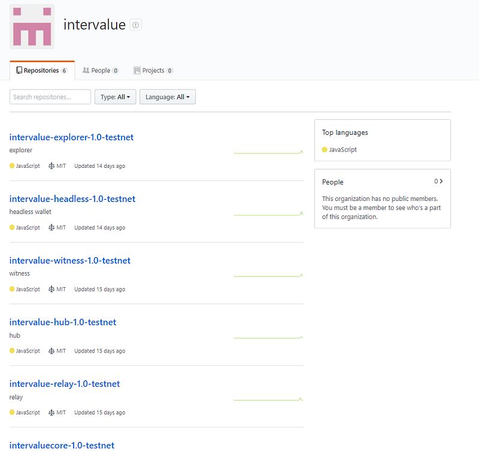Click the 'explorer' description text

click(x=21, y=150)
